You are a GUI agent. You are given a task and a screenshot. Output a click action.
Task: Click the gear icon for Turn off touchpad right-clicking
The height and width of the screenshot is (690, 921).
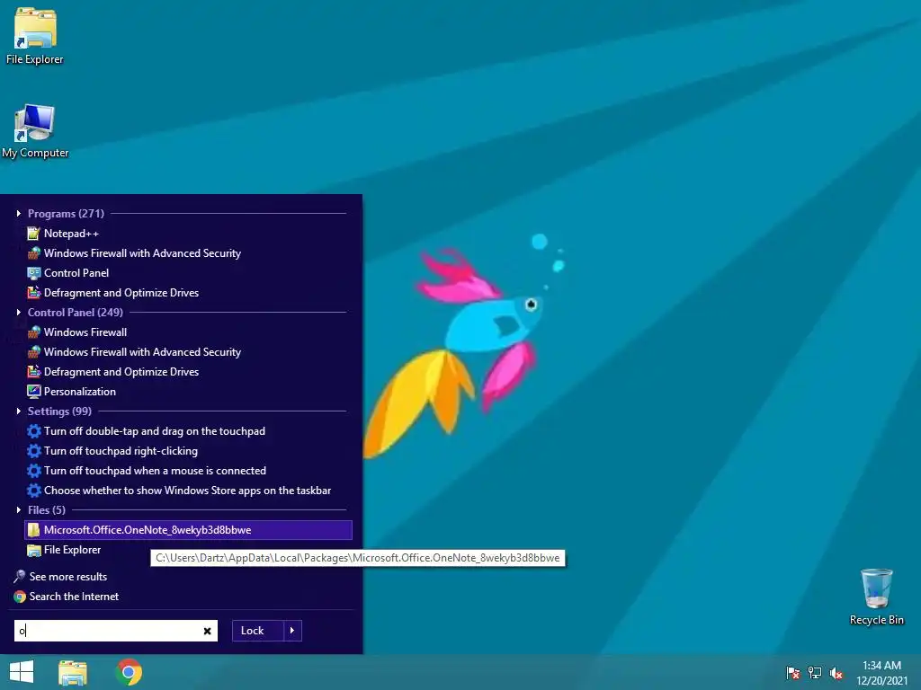click(x=34, y=451)
